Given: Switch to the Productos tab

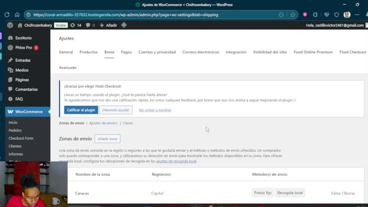Looking at the screenshot, I should point(88,52).
